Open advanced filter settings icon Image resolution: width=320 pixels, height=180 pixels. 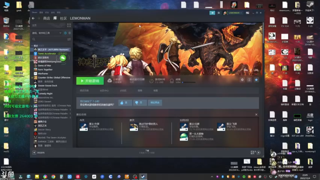tap(69, 39)
